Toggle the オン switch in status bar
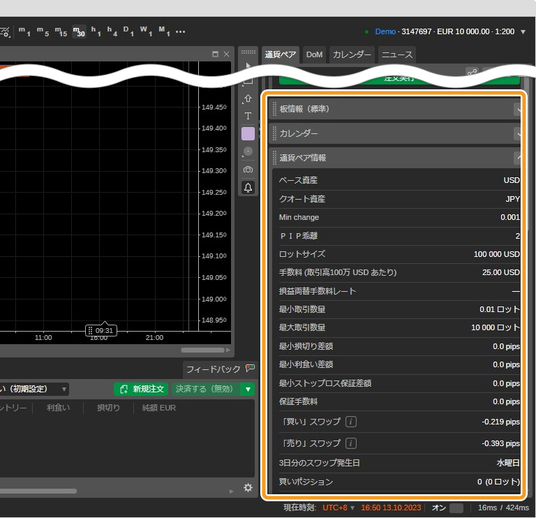The height and width of the screenshot is (518, 536). pos(456,508)
